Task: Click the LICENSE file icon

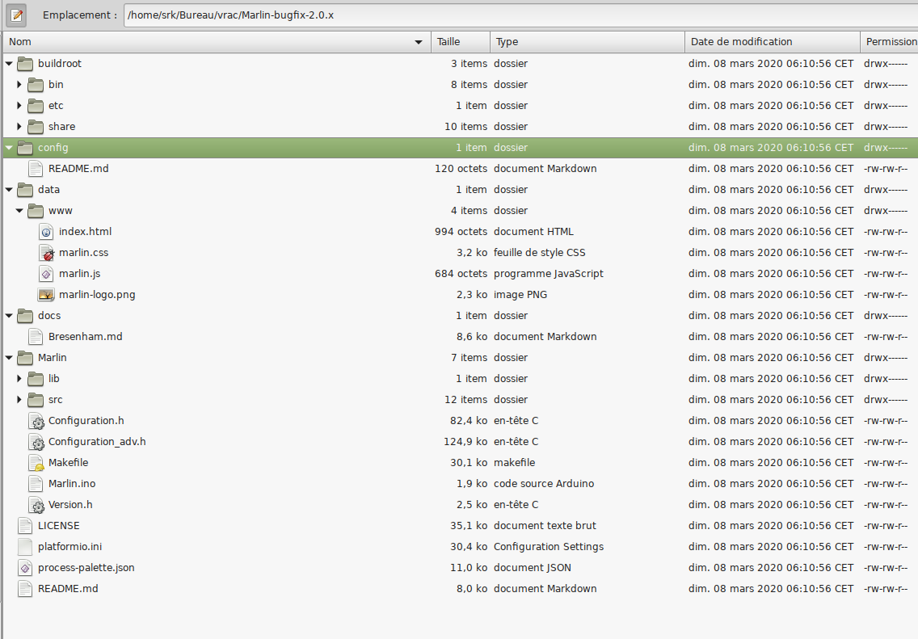Action: (x=25, y=525)
